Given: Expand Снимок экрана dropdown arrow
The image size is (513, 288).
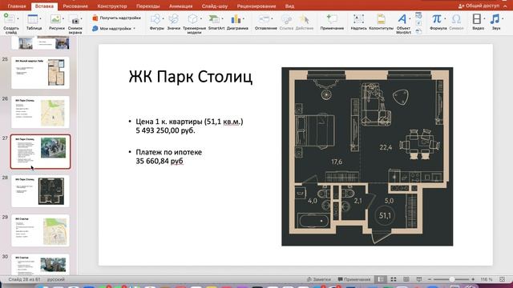Looking at the screenshot, I should click(x=81, y=18).
